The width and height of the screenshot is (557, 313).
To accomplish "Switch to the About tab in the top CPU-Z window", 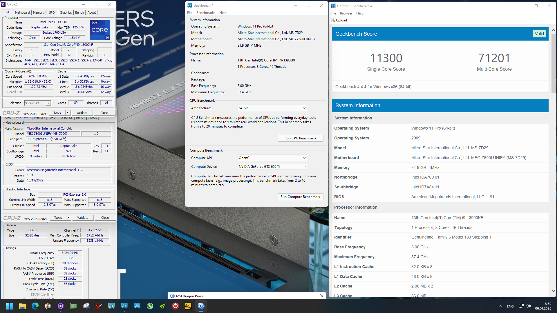I will click(92, 12).
